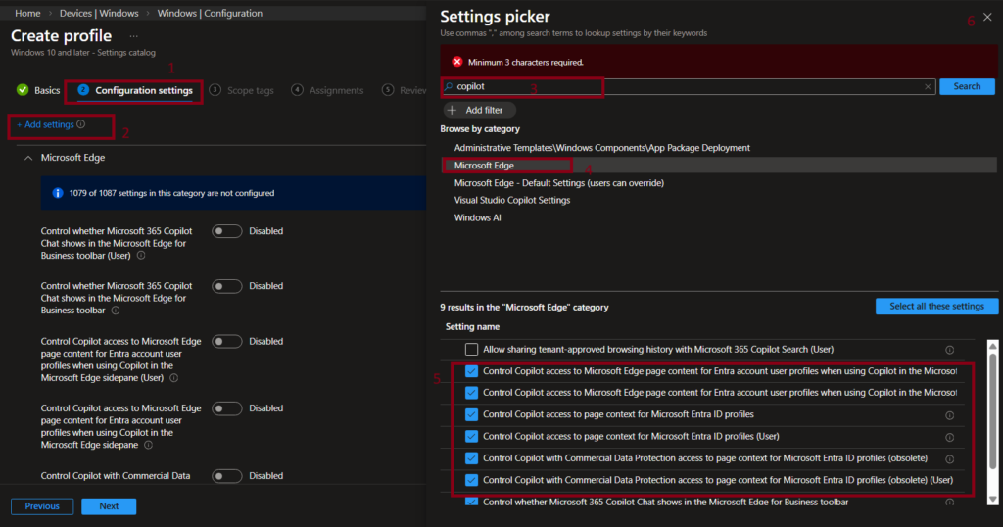Click the Next button

click(x=109, y=506)
